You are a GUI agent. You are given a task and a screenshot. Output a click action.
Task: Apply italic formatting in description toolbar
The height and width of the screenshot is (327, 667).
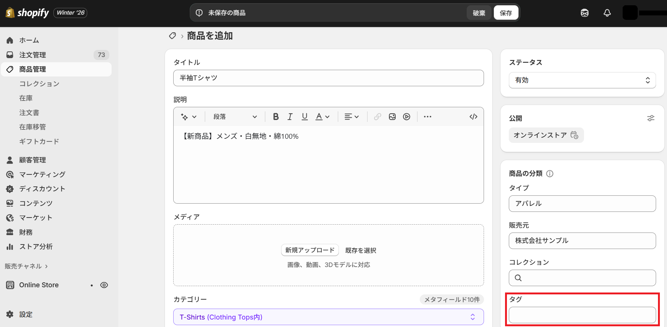point(290,117)
